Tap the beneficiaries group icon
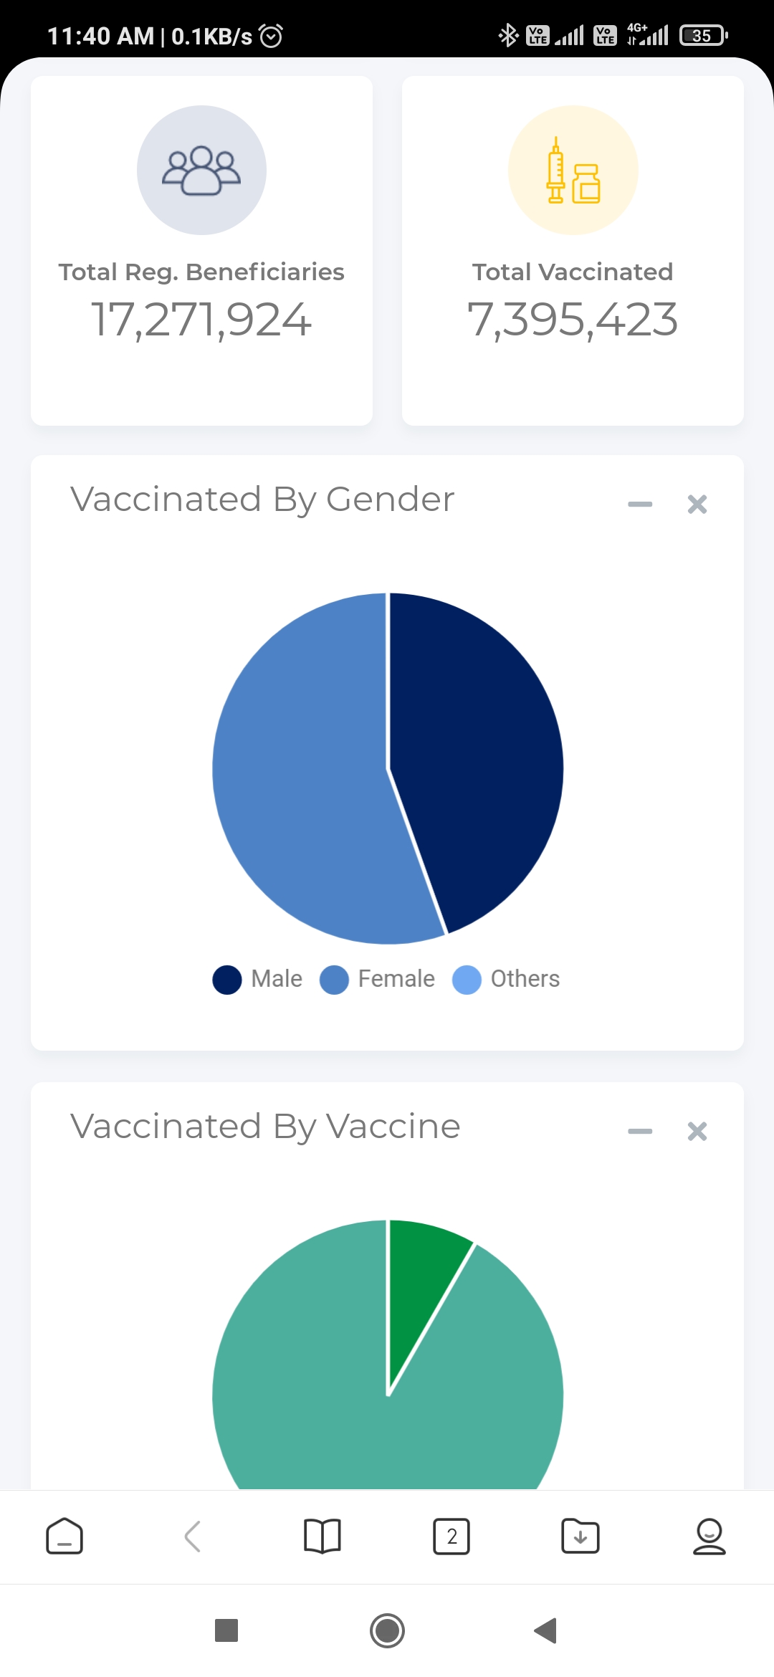 pos(201,170)
